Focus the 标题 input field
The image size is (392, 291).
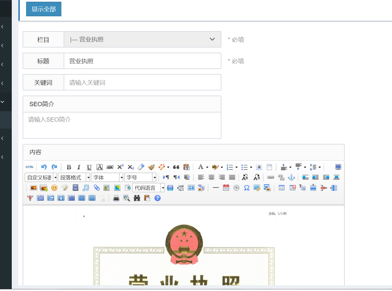tap(143, 61)
